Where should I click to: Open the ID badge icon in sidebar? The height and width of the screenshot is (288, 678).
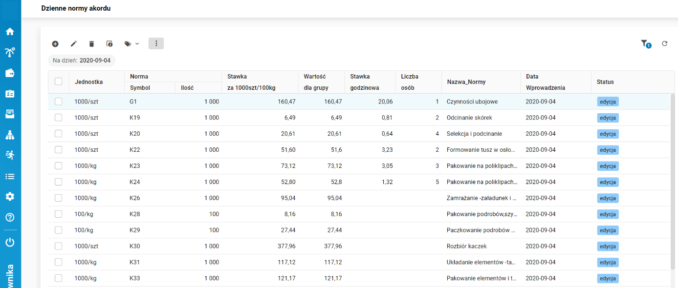(x=10, y=93)
